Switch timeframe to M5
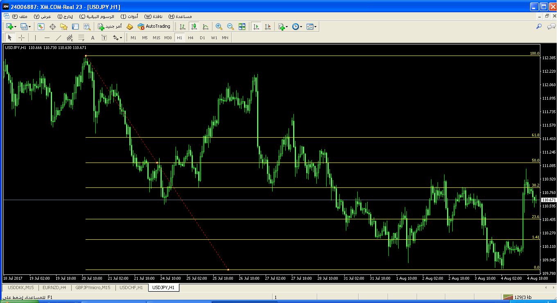 pyautogui.click(x=145, y=38)
